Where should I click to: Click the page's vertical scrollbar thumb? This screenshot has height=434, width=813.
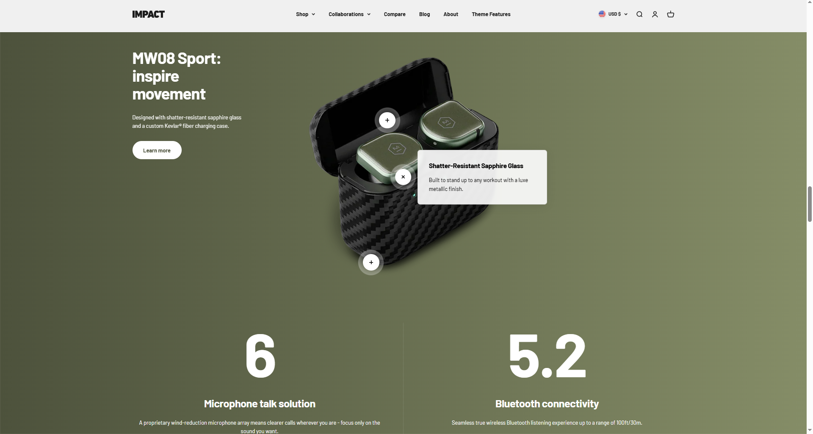(810, 203)
